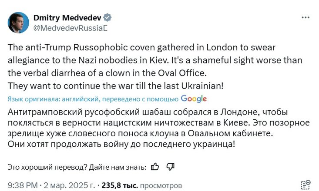Open the 235,8 тыс. просмотров view count
This screenshot has width=319, height=191.
[x=142, y=185]
